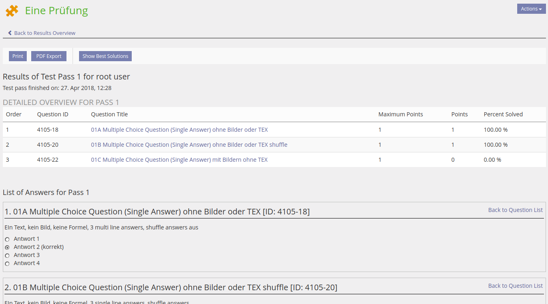Click Back to Question List for question 2
Image resolution: width=548 pixels, height=304 pixels.
(515, 286)
